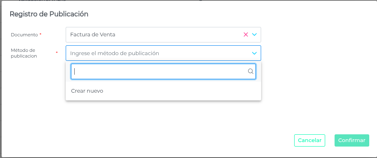
Task: Clear the Factura de Venta selection with the X
Action: click(x=246, y=35)
